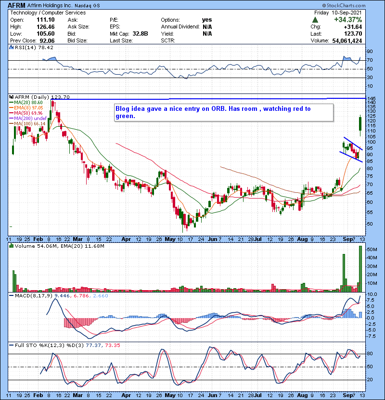Click the +34.37% percent change
Image resolution: width=385 pixels, height=400 pixels.
(348, 20)
